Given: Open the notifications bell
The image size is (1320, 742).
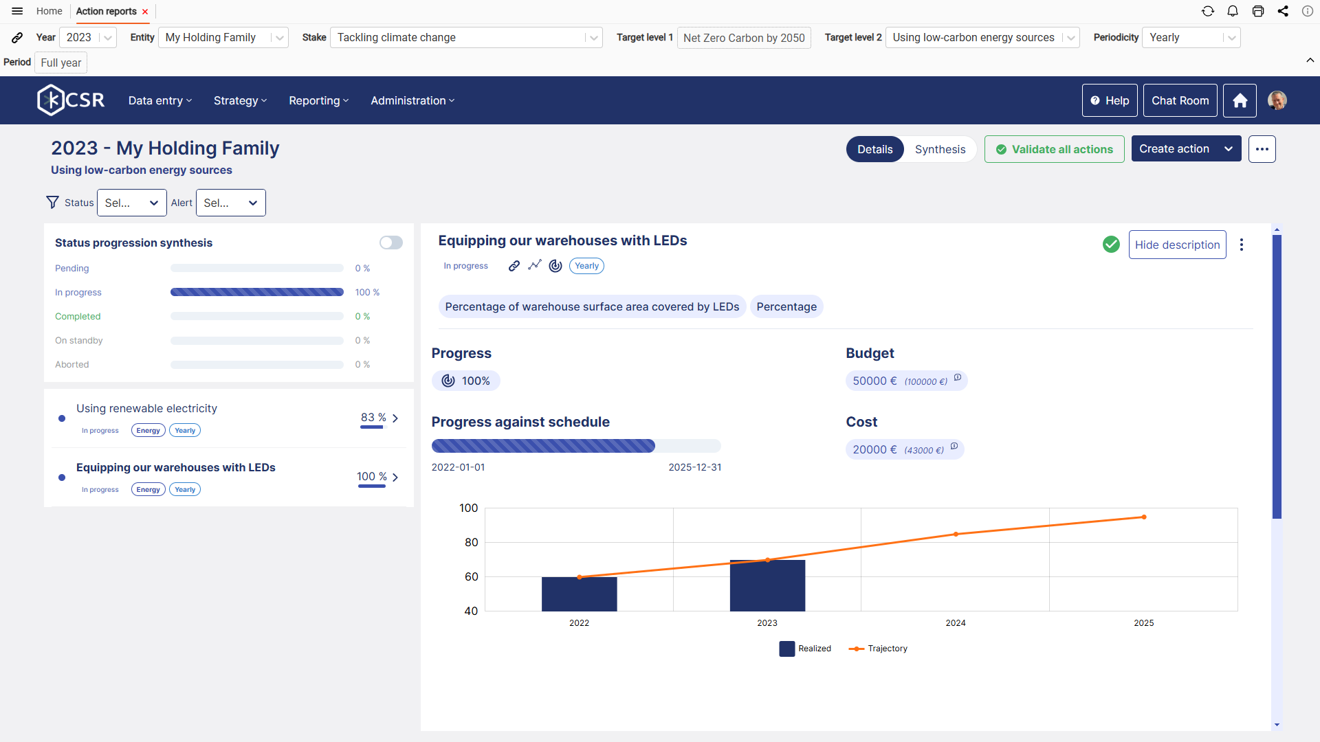Looking at the screenshot, I should [x=1233, y=11].
